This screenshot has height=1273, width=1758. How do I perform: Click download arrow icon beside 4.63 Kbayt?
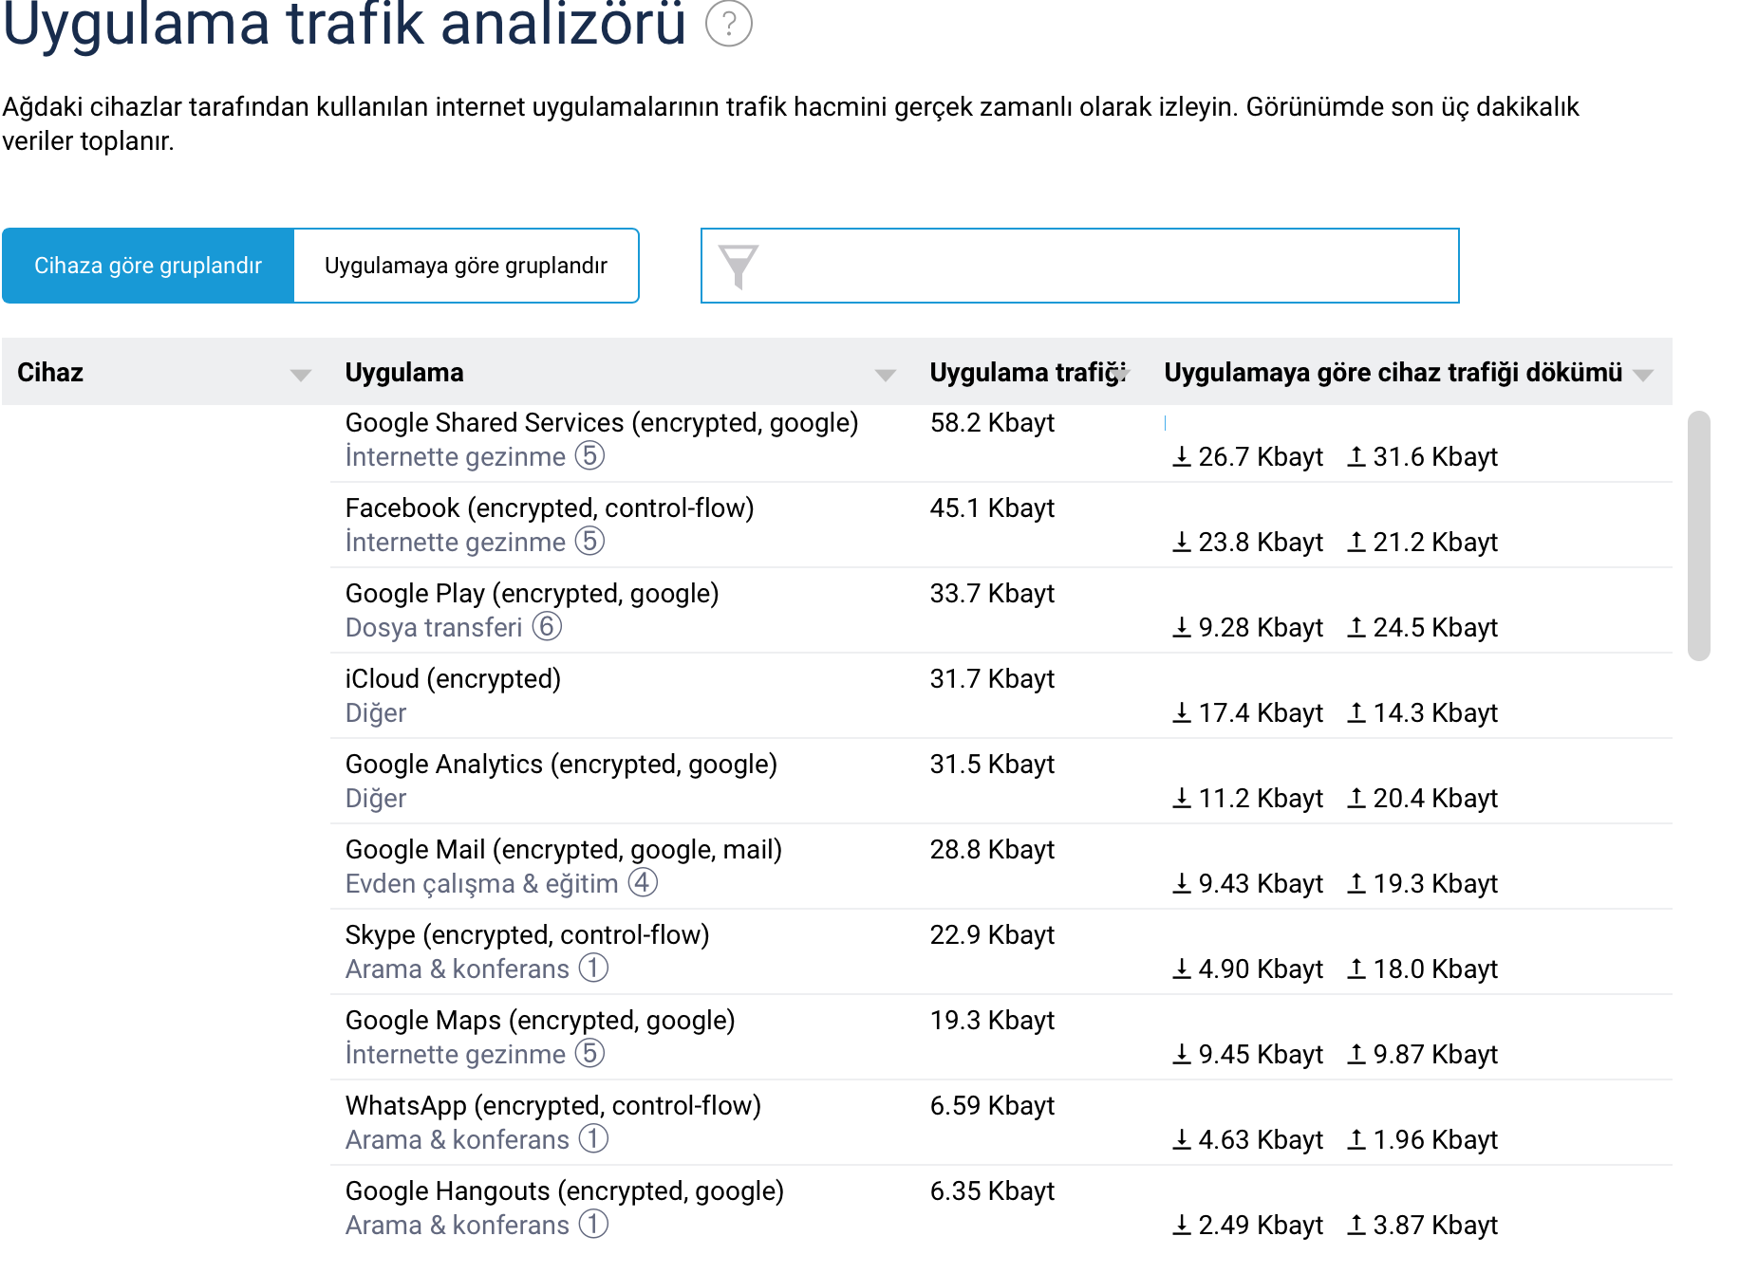pyautogui.click(x=1182, y=1139)
